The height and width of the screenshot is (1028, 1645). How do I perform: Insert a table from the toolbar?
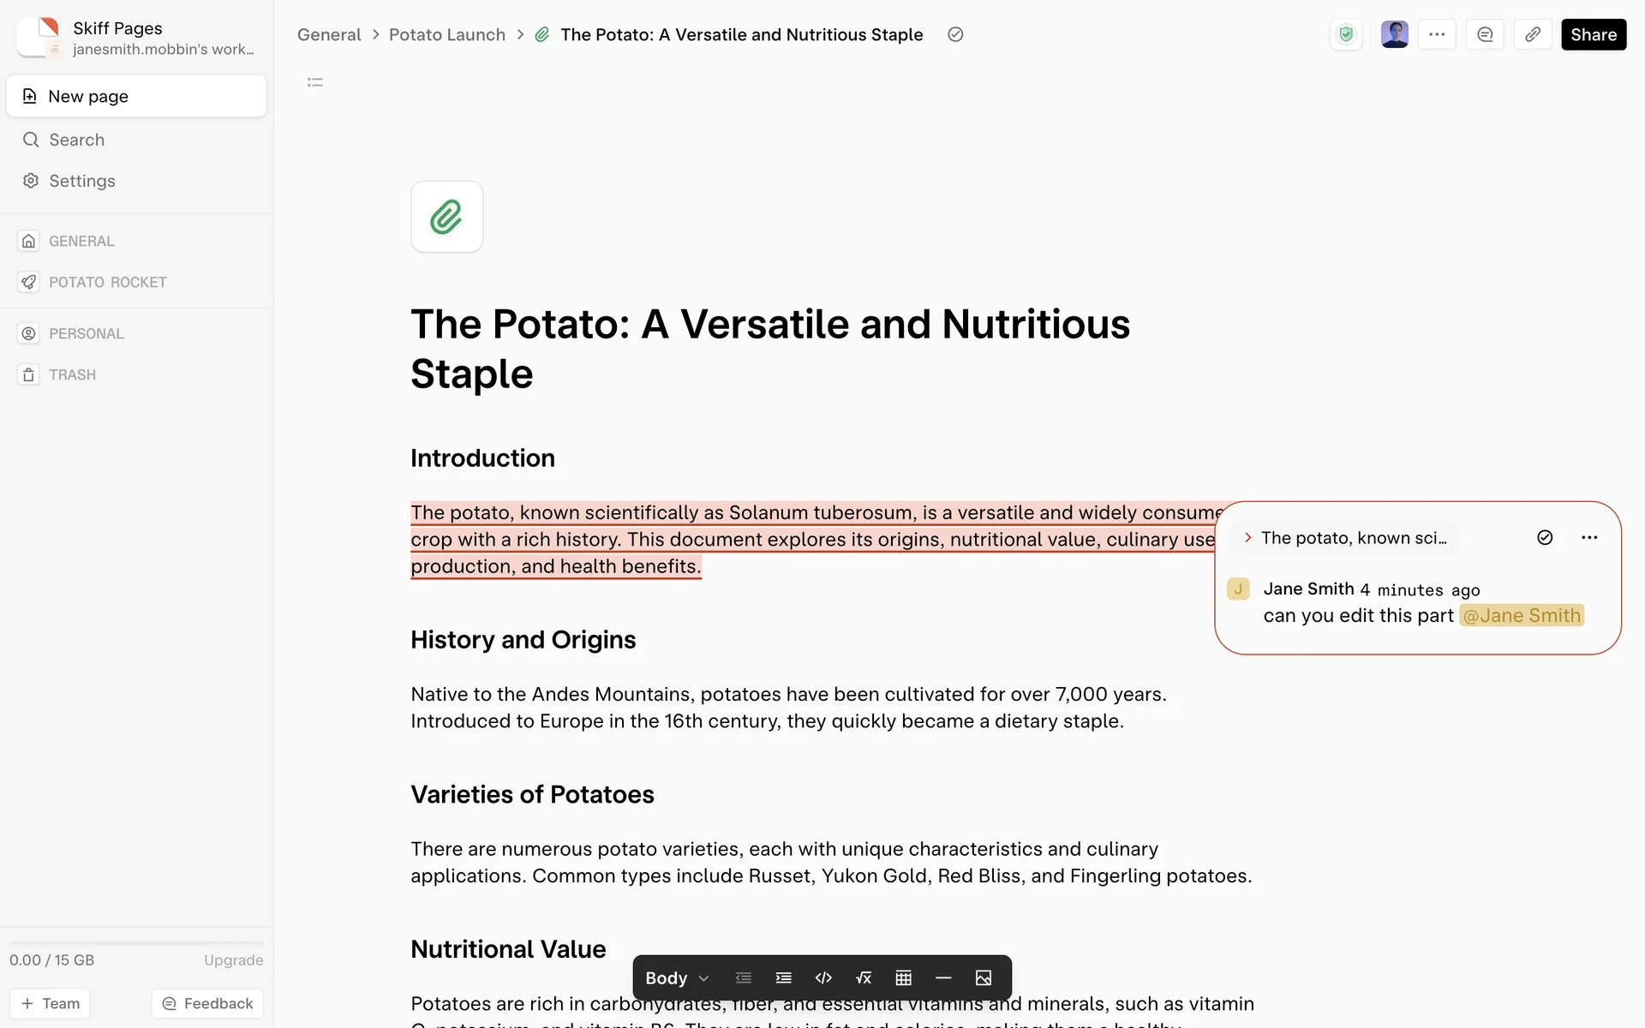[903, 977]
